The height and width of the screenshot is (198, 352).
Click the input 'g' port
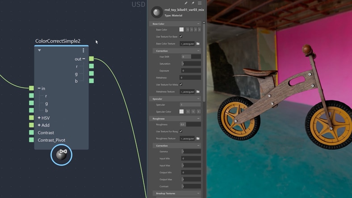pyautogui.click(x=31, y=103)
